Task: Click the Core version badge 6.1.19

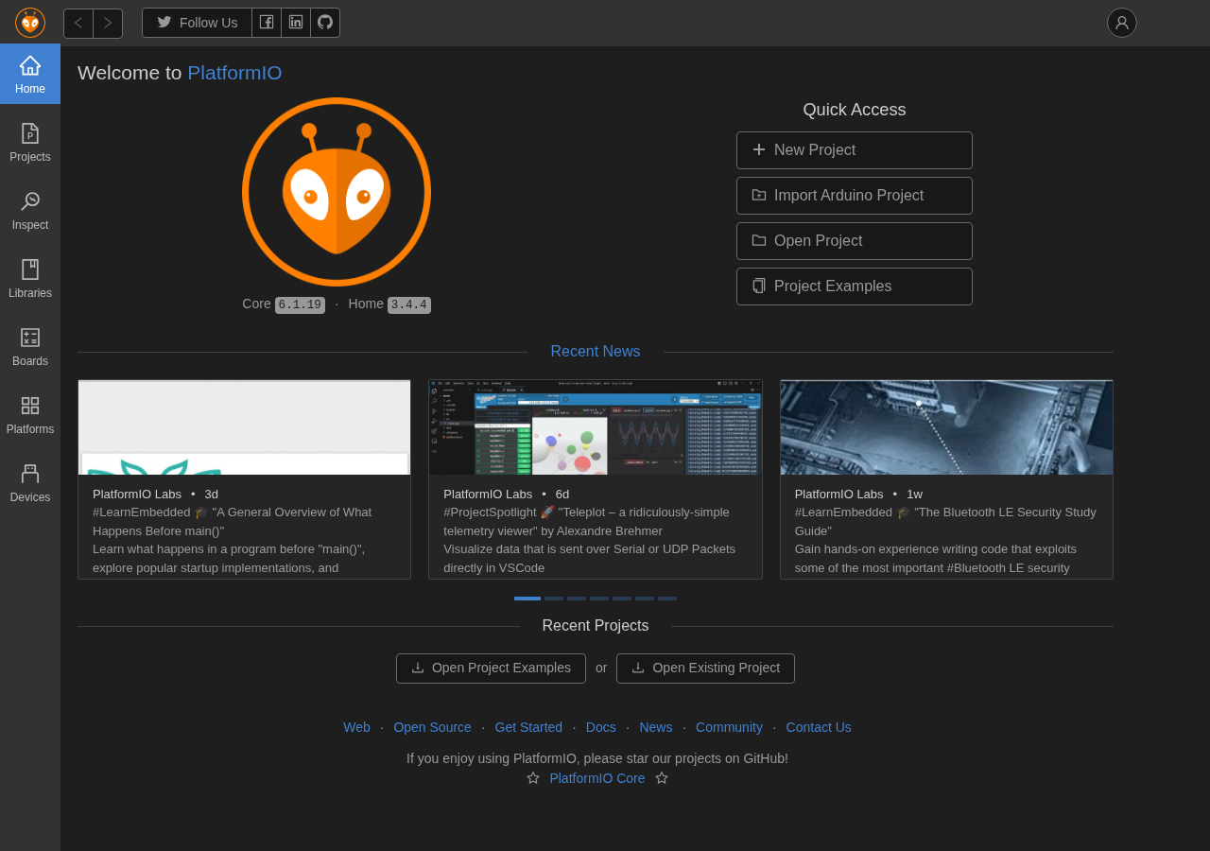Action: (x=300, y=305)
